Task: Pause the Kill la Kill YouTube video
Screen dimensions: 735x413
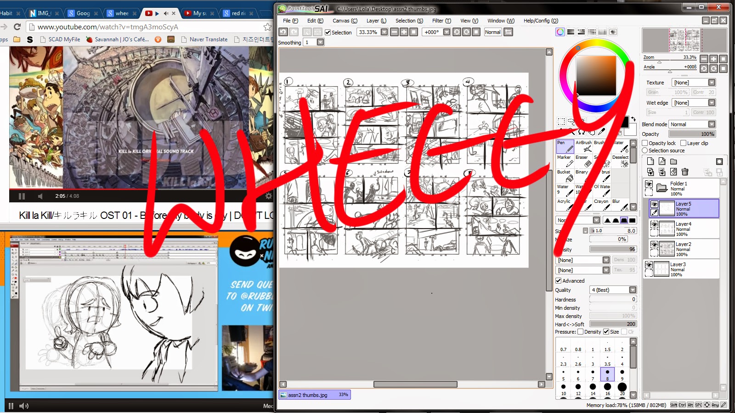Action: click(22, 196)
